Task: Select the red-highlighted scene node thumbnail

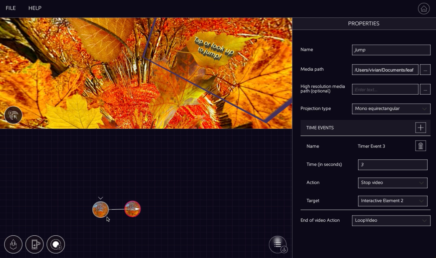Action: point(132,209)
